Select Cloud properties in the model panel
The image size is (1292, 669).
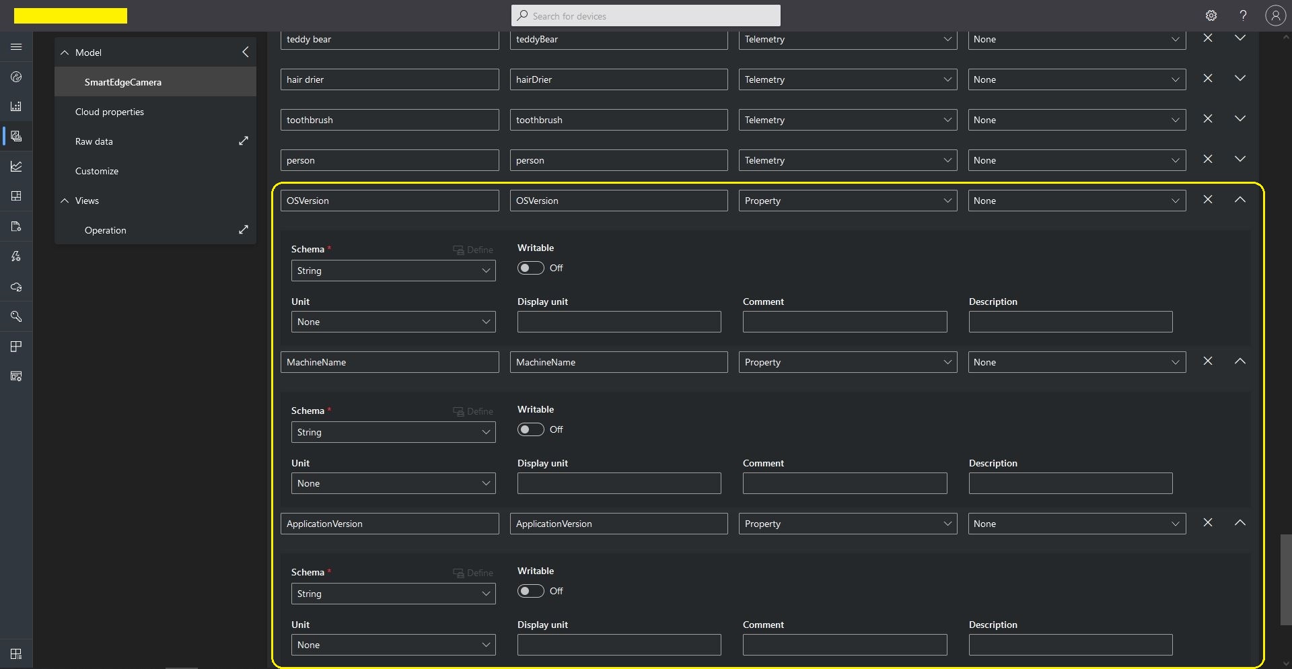(110, 112)
